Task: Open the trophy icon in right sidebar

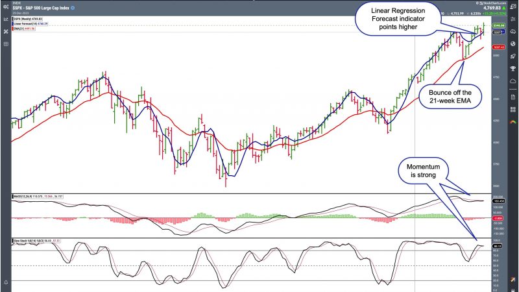Action: click(513, 69)
